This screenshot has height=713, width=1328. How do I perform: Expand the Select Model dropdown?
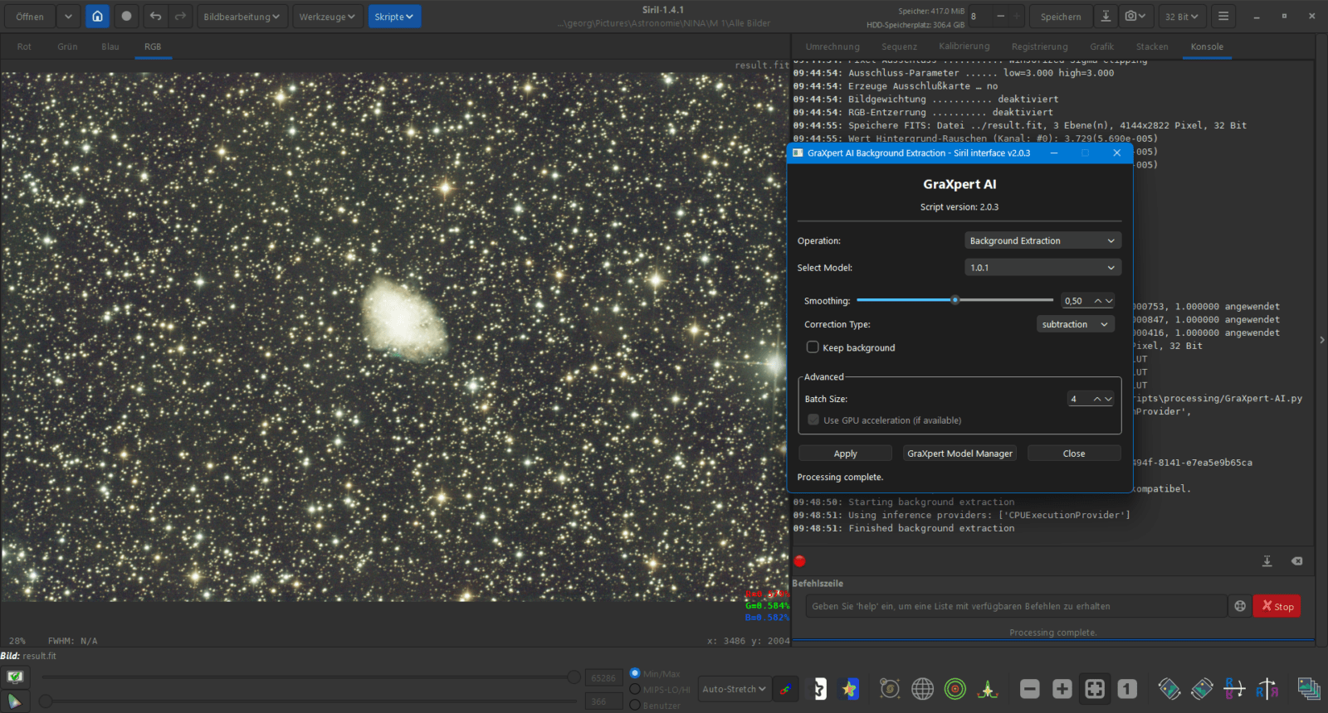pos(1042,268)
